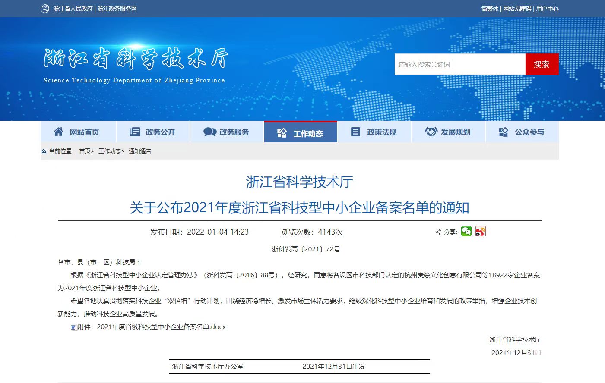Click the share network icon before 分享
The height and width of the screenshot is (383, 605).
pos(437,232)
